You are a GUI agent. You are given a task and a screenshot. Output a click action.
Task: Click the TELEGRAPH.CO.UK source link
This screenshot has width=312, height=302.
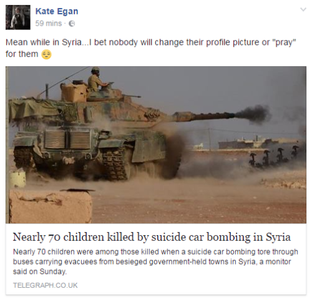[46, 285]
